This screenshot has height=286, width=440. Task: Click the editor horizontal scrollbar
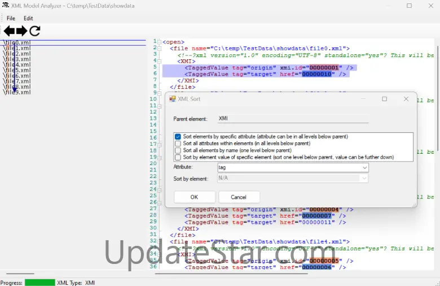tap(231, 274)
